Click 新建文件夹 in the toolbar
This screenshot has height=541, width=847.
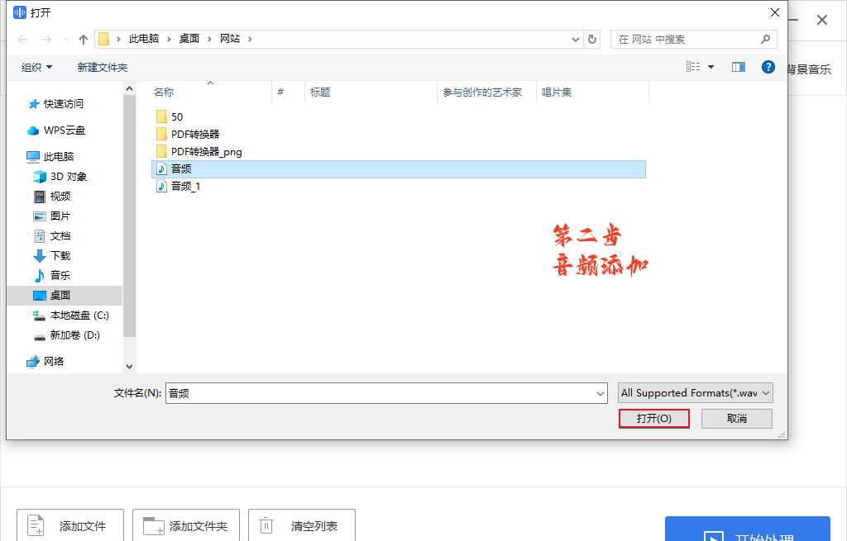tap(103, 68)
